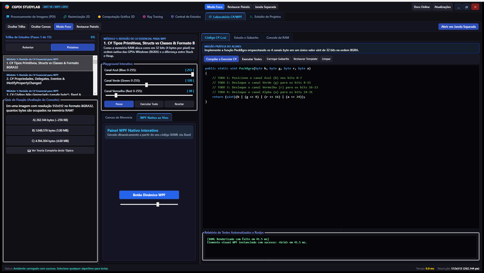
Task: Click the Janela Separada button
Action: point(265,7)
